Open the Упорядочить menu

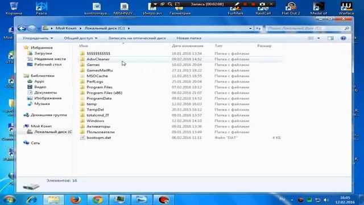pos(38,38)
